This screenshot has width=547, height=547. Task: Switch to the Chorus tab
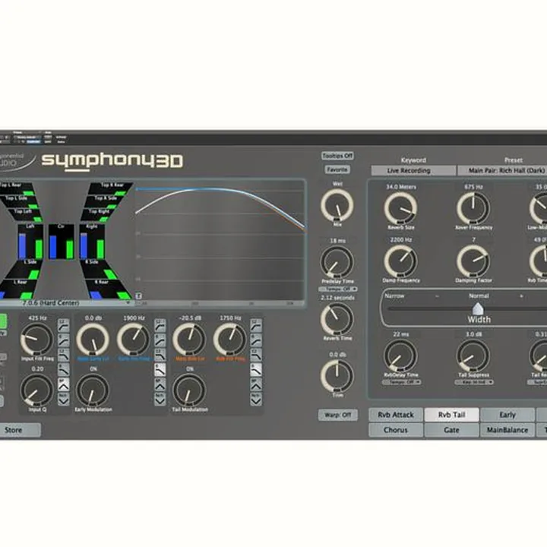tap(396, 430)
